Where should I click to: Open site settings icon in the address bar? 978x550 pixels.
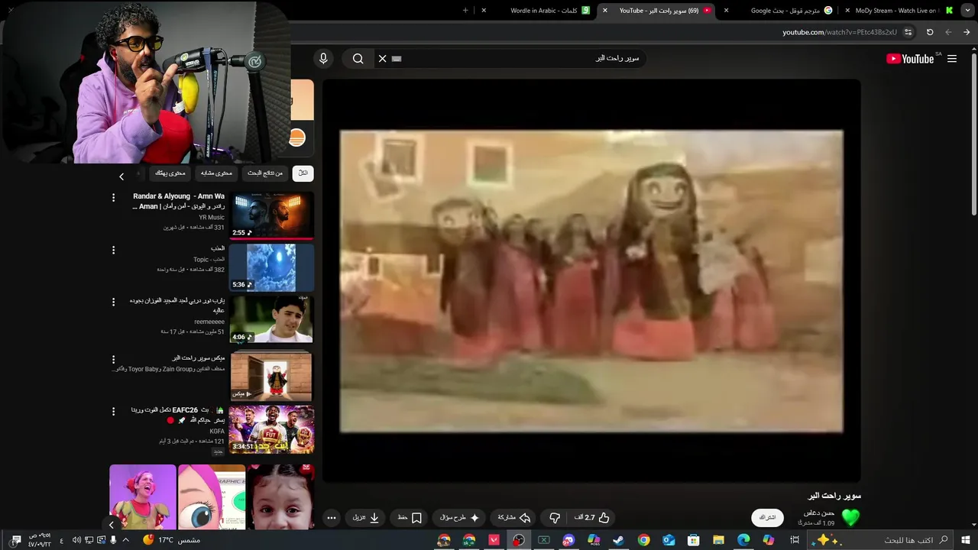pos(908,32)
